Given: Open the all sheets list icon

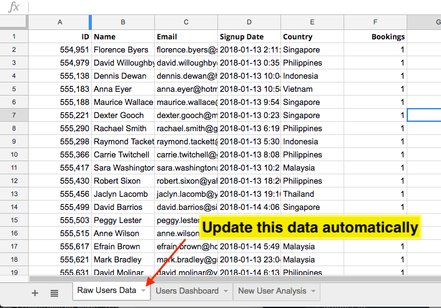Looking at the screenshot, I should pos(54,292).
